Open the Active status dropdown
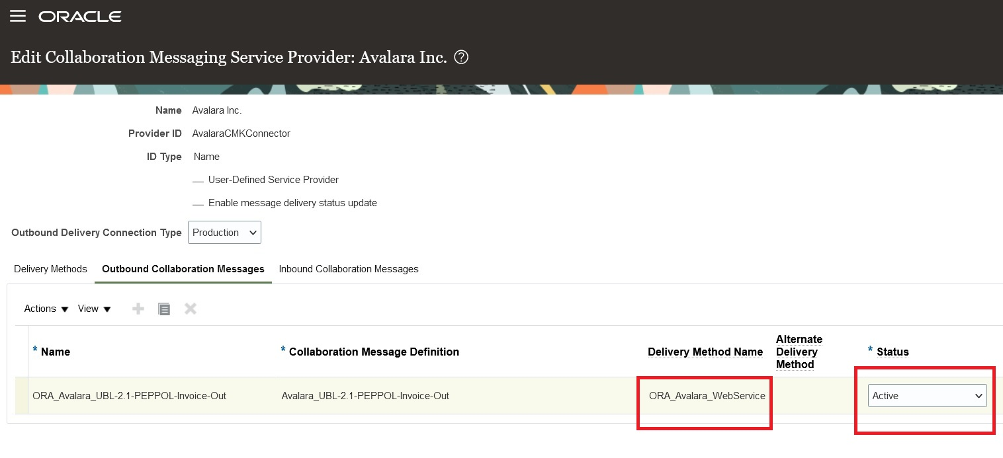This screenshot has width=1003, height=458. click(x=927, y=396)
